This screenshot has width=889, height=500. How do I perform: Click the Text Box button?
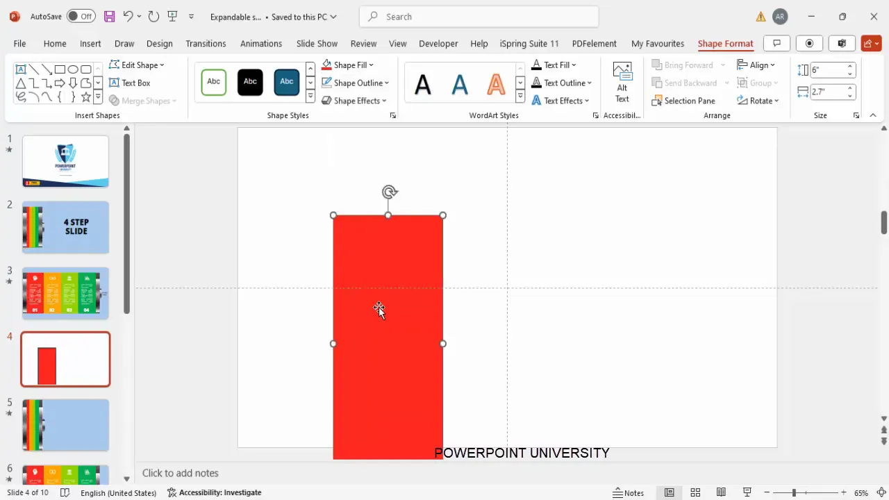130,83
